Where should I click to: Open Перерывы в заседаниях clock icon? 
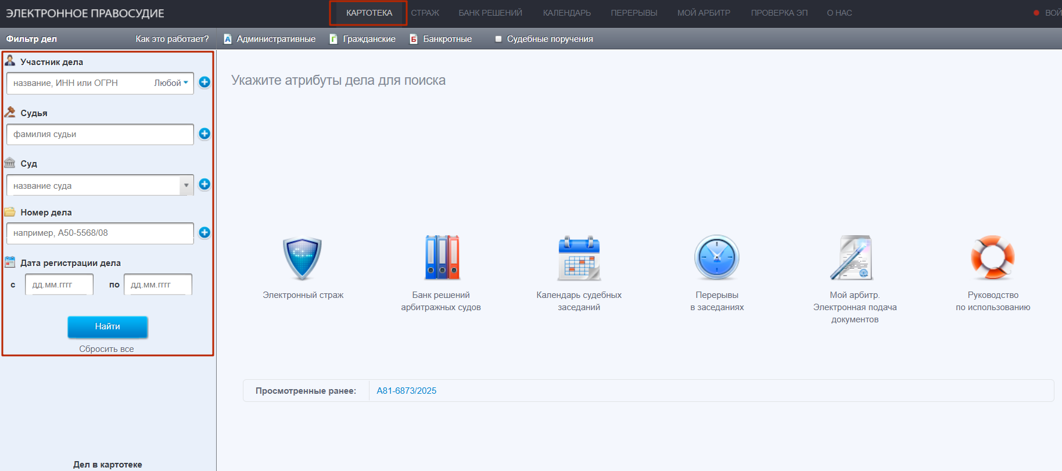(717, 258)
